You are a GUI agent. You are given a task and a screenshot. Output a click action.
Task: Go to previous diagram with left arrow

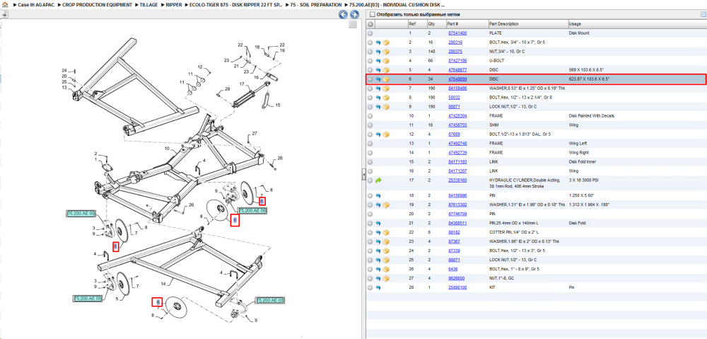point(343,14)
